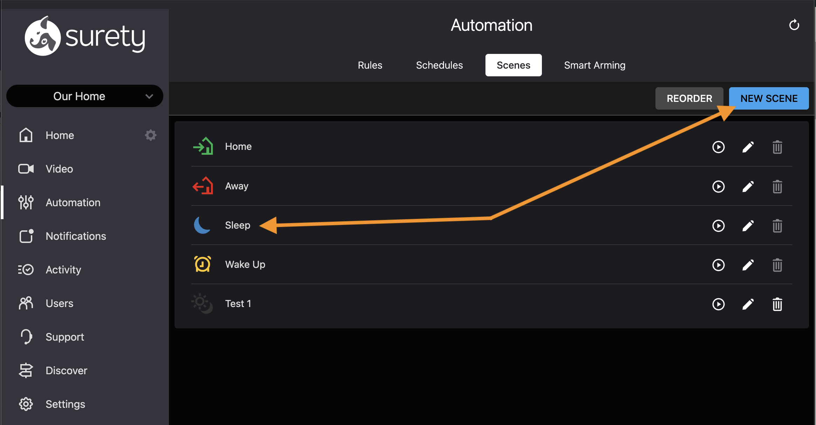The height and width of the screenshot is (425, 816).
Task: Edit the Away scene with pencil icon
Action: [x=748, y=187]
